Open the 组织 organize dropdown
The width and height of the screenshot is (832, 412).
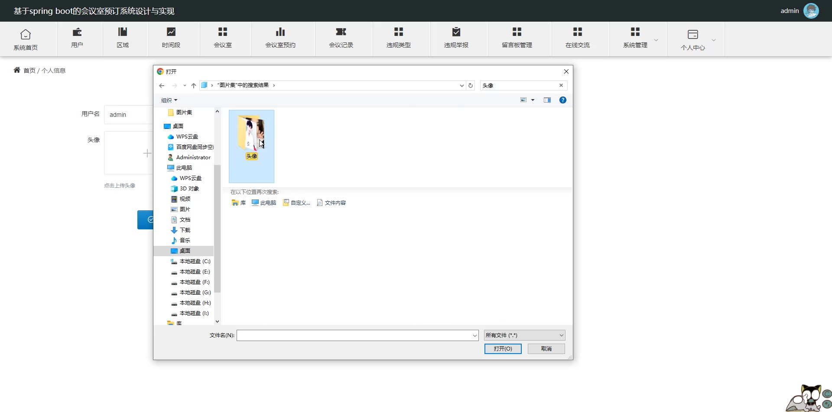[169, 100]
